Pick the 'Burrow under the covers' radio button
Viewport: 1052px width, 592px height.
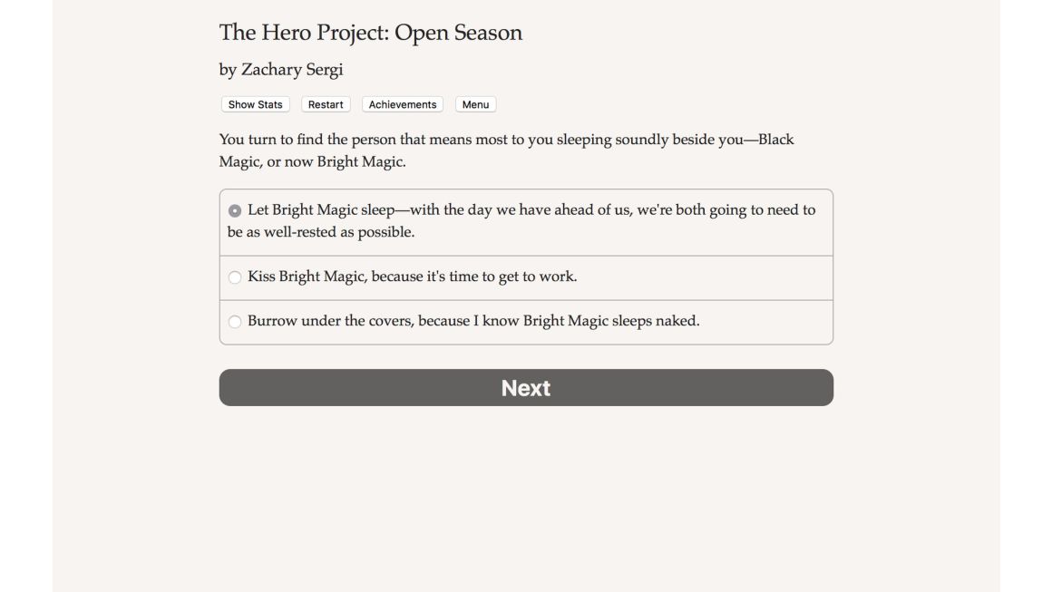235,322
